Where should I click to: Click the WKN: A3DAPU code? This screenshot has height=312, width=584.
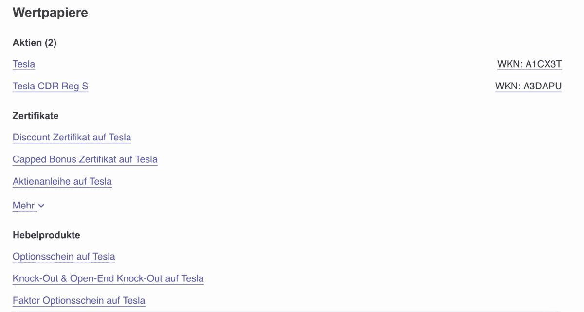[x=529, y=87]
